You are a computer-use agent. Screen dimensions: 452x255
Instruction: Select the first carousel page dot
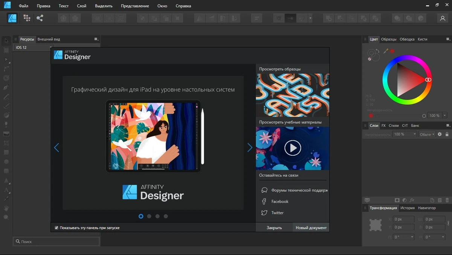(141, 216)
